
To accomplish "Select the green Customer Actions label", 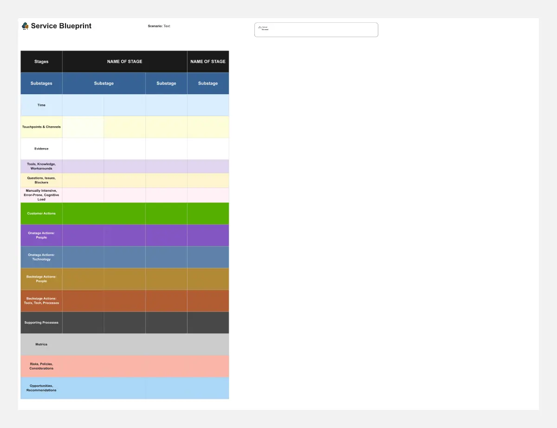I will pyautogui.click(x=41, y=214).
